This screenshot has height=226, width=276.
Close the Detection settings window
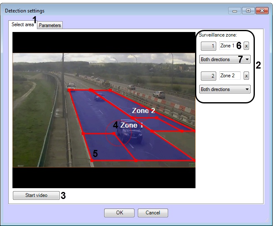tap(262, 11)
